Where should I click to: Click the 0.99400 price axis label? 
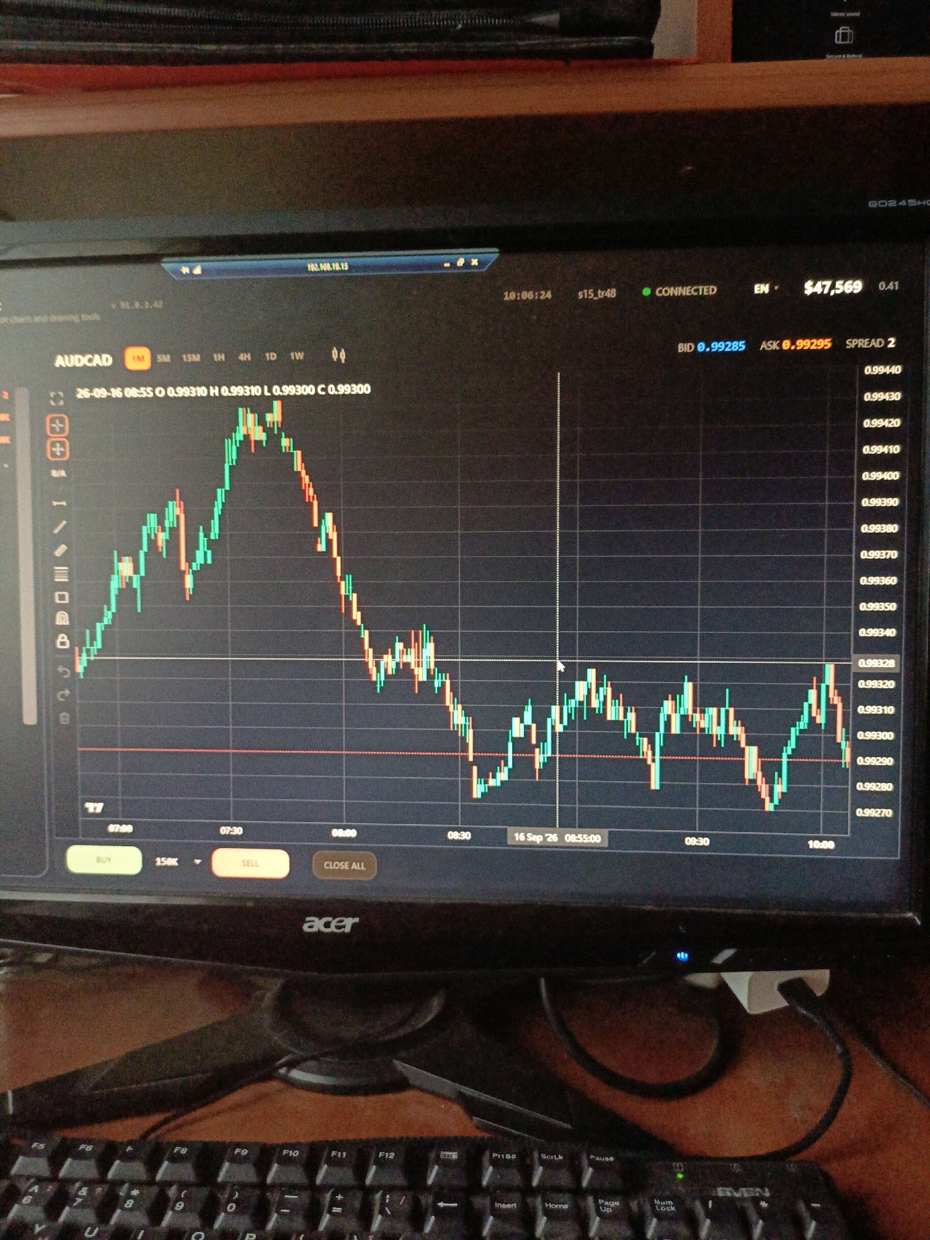coord(880,476)
